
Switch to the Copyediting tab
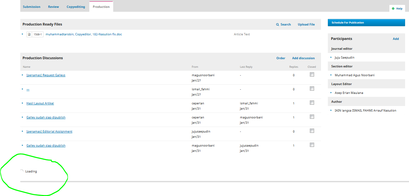pyautogui.click(x=76, y=7)
